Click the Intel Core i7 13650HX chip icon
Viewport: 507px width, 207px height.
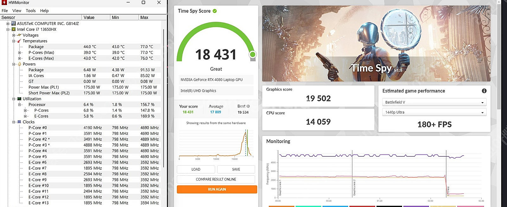click(14, 29)
